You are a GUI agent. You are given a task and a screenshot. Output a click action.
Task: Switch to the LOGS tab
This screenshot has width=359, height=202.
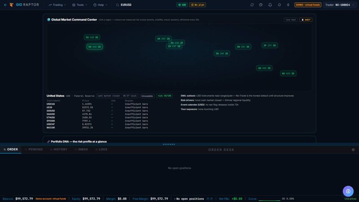[x=101, y=149]
